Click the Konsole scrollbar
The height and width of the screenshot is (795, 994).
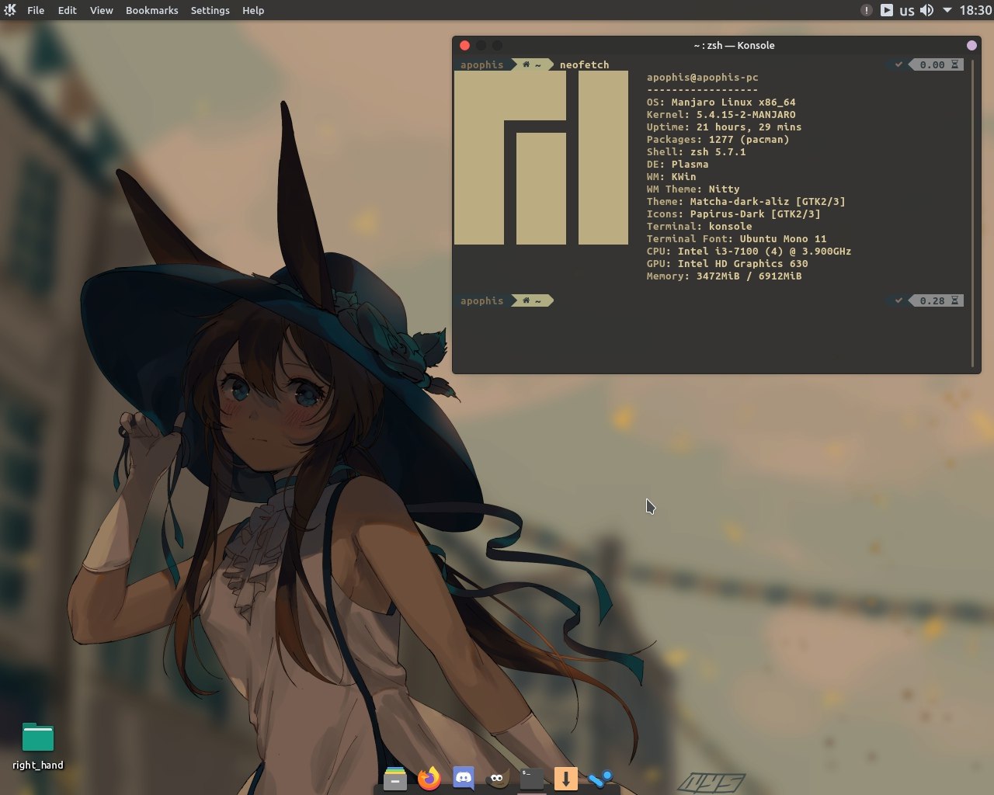[x=972, y=213]
